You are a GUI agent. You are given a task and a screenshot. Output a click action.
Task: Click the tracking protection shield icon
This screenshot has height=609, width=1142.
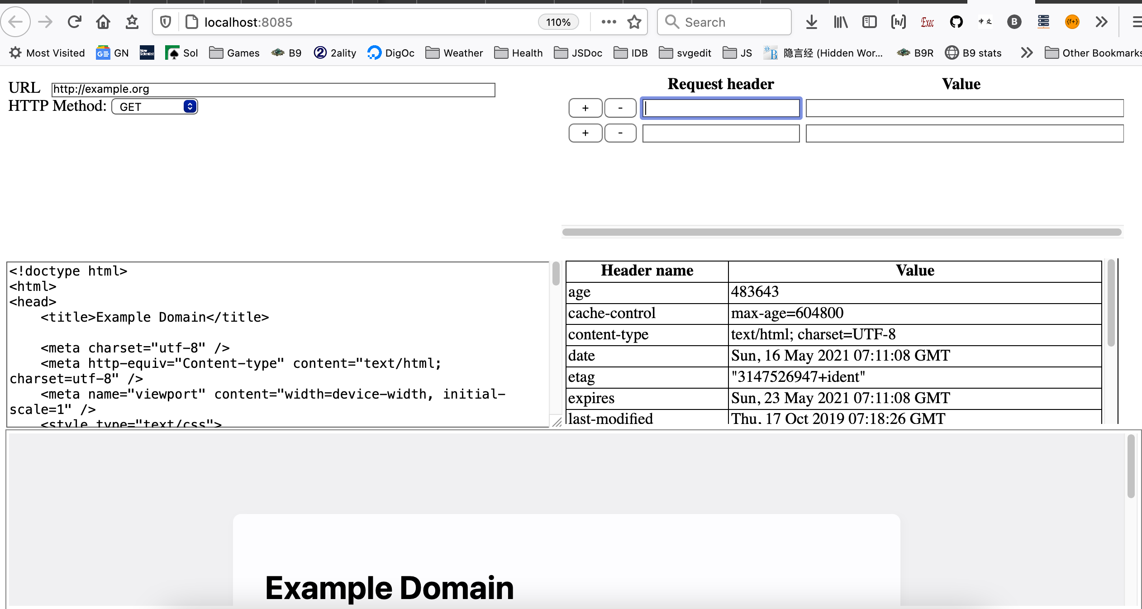(x=166, y=22)
